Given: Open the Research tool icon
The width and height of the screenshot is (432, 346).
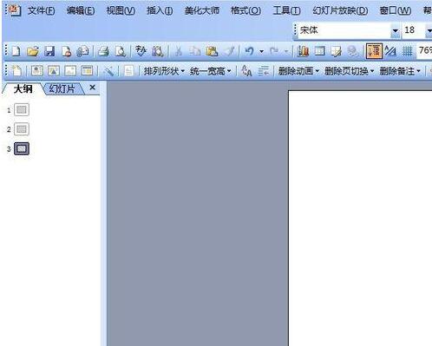Looking at the screenshot, I should [x=158, y=52].
